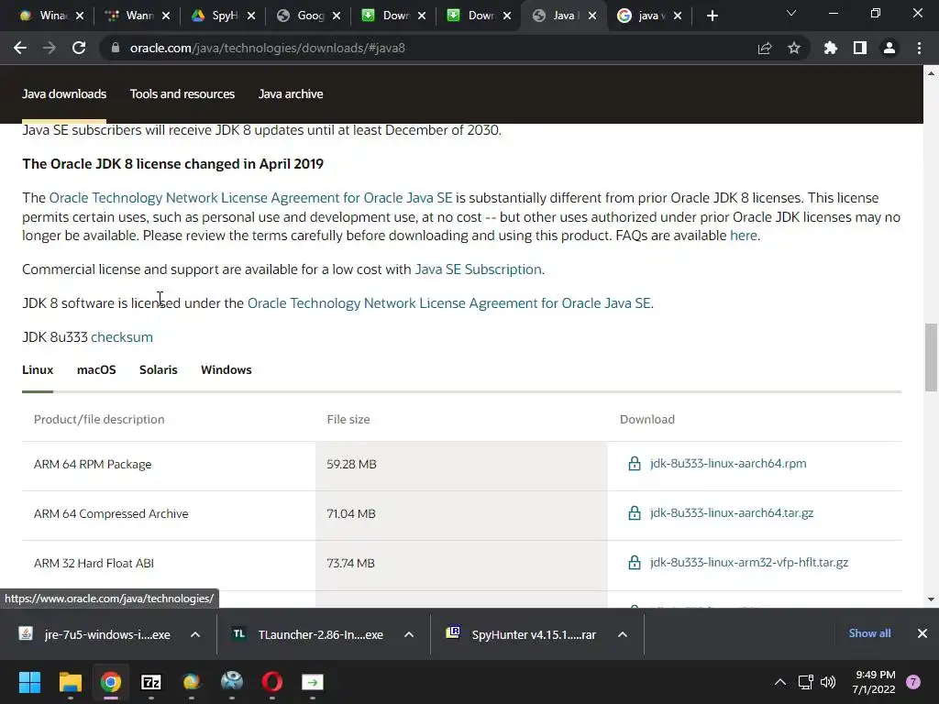939x704 pixels.
Task: Switch to the java Google search tab
Action: 649,16
